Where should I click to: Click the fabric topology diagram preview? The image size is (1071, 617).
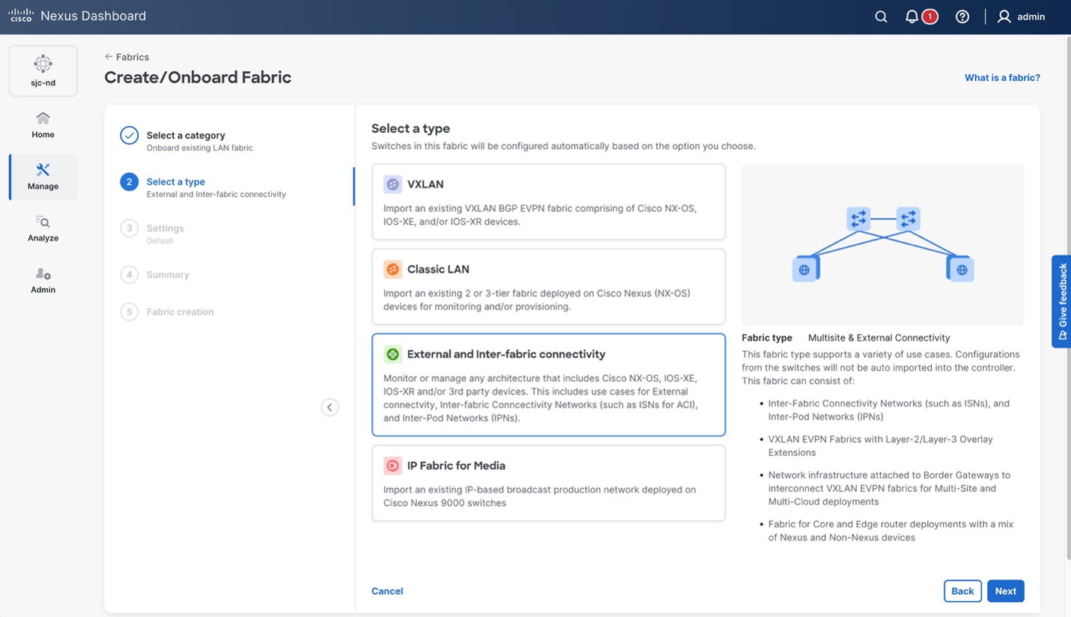pos(883,244)
